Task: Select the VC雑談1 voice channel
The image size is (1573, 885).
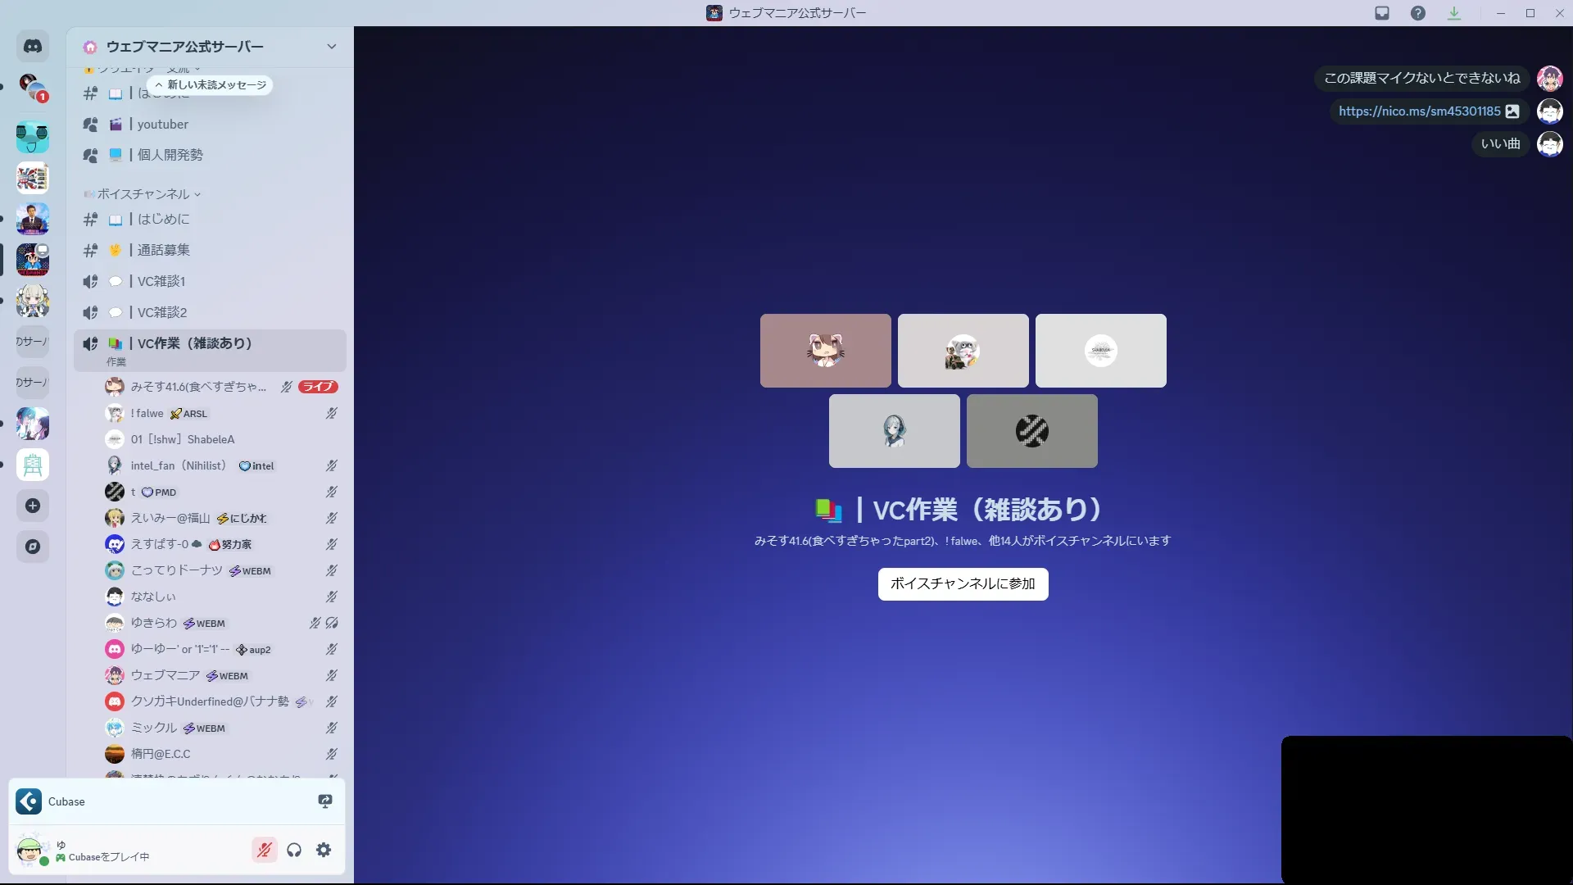Action: coord(161,281)
